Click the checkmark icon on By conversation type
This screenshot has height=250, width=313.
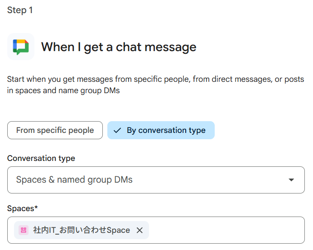click(117, 130)
